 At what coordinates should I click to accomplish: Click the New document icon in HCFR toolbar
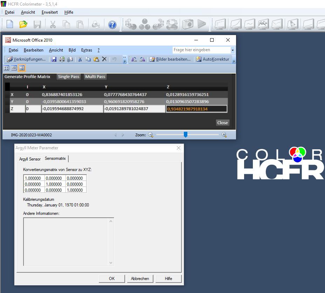coord(10,25)
